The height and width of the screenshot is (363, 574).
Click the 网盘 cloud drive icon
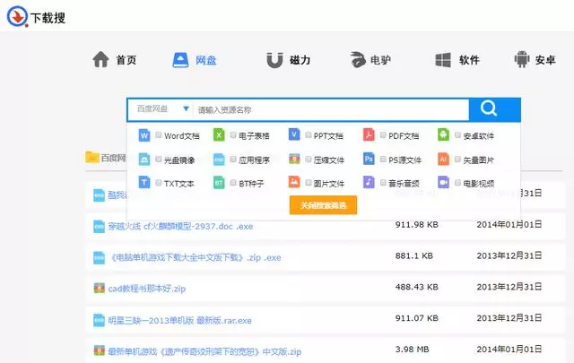[x=180, y=60]
